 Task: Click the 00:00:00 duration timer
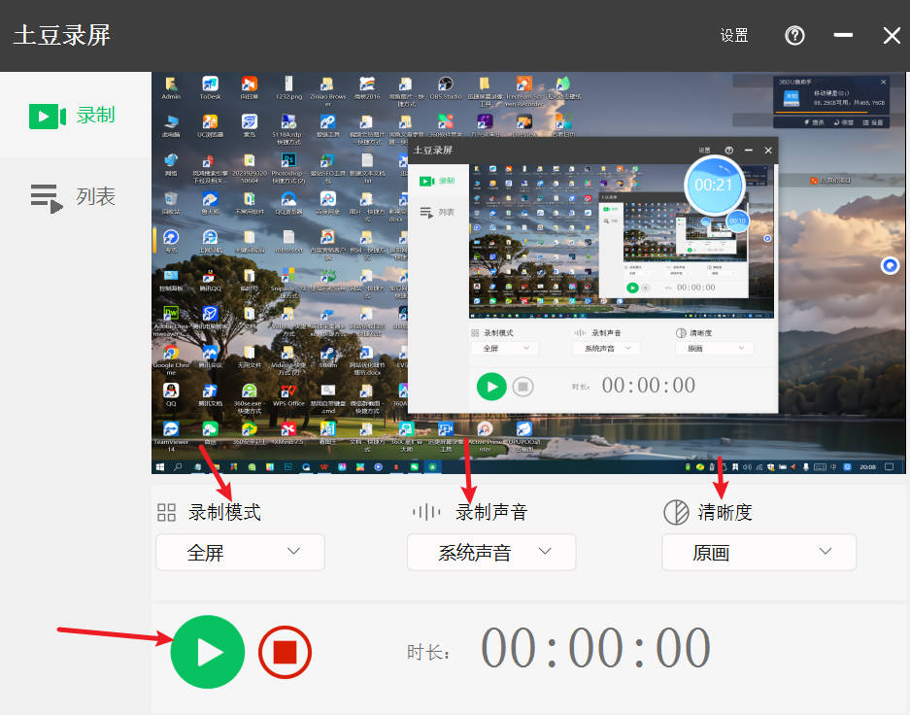(595, 649)
